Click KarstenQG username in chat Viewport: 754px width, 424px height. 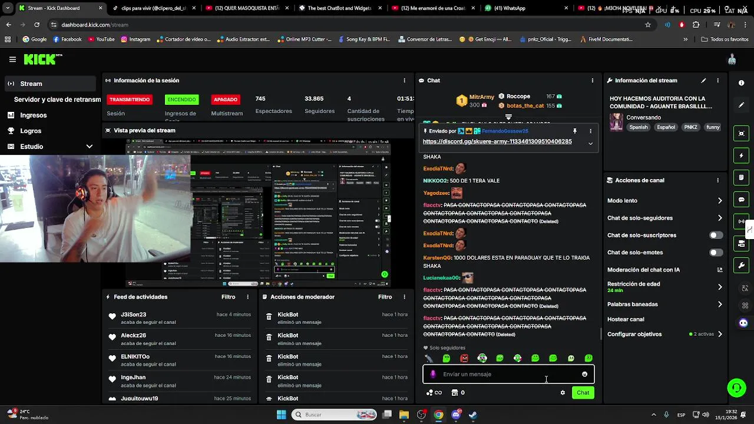click(x=437, y=258)
